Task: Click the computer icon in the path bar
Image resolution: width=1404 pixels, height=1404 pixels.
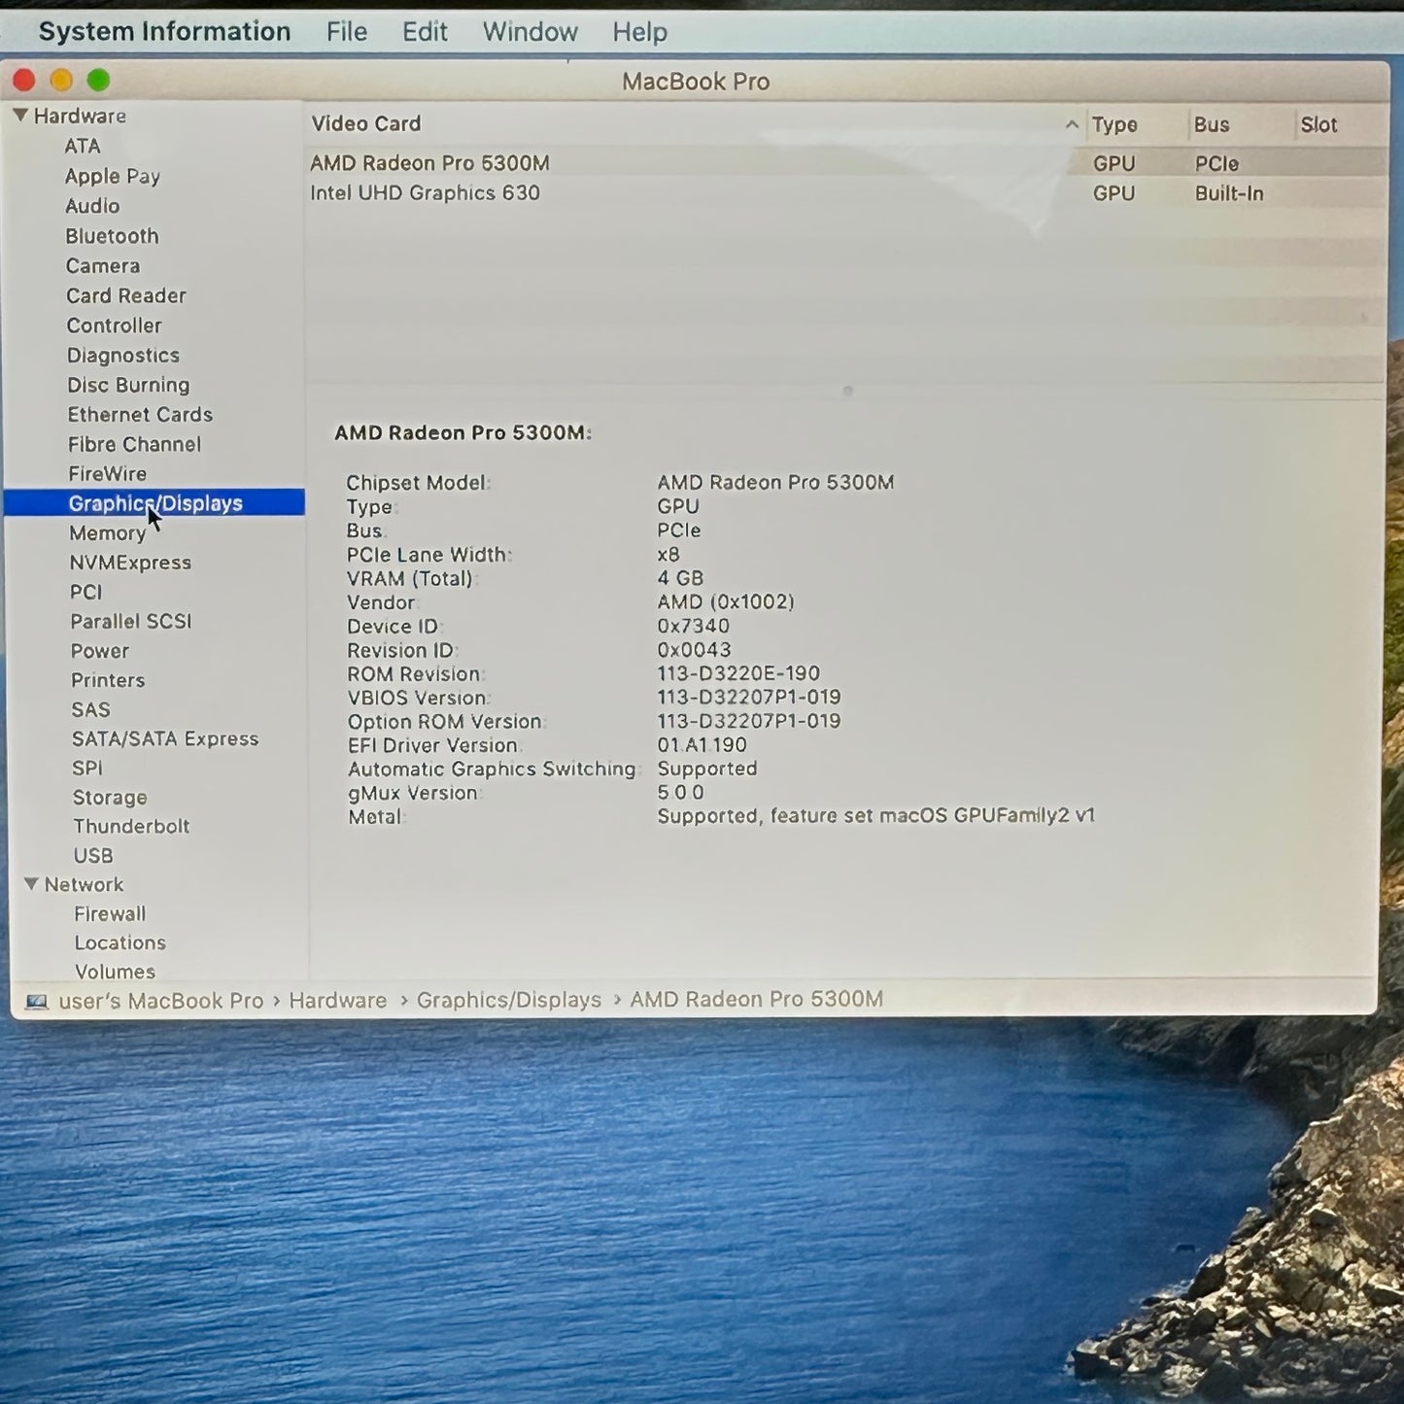Action: tap(37, 1001)
